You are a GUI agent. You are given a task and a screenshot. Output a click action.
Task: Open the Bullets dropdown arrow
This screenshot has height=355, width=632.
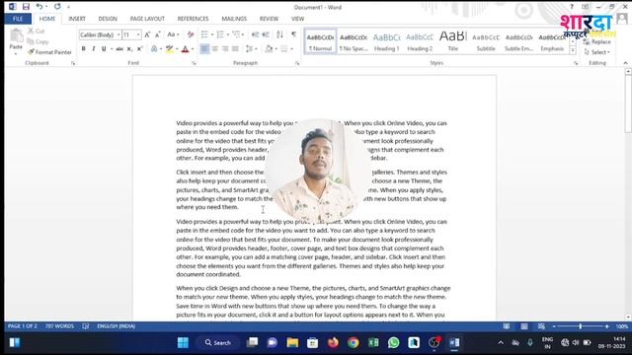point(212,35)
